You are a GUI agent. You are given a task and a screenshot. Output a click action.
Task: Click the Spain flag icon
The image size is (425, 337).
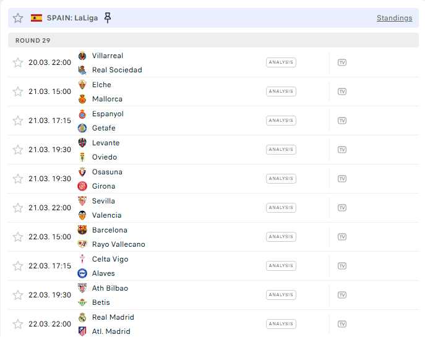[36, 18]
